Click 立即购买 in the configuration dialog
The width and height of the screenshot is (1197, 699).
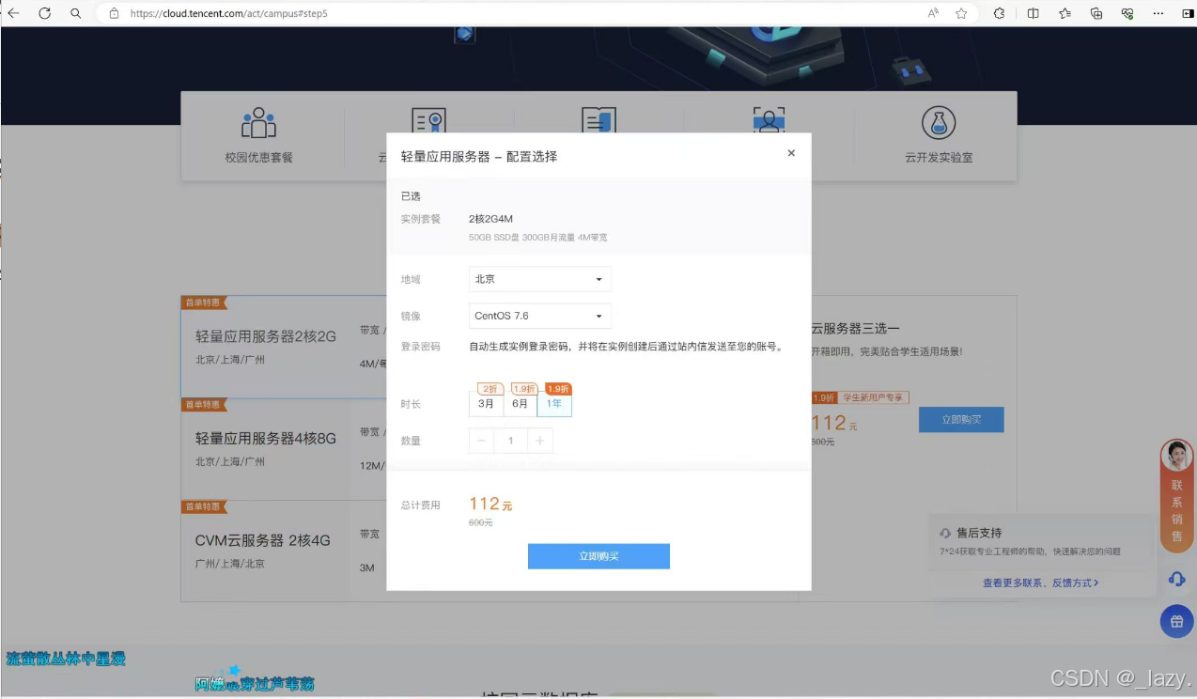coord(598,556)
